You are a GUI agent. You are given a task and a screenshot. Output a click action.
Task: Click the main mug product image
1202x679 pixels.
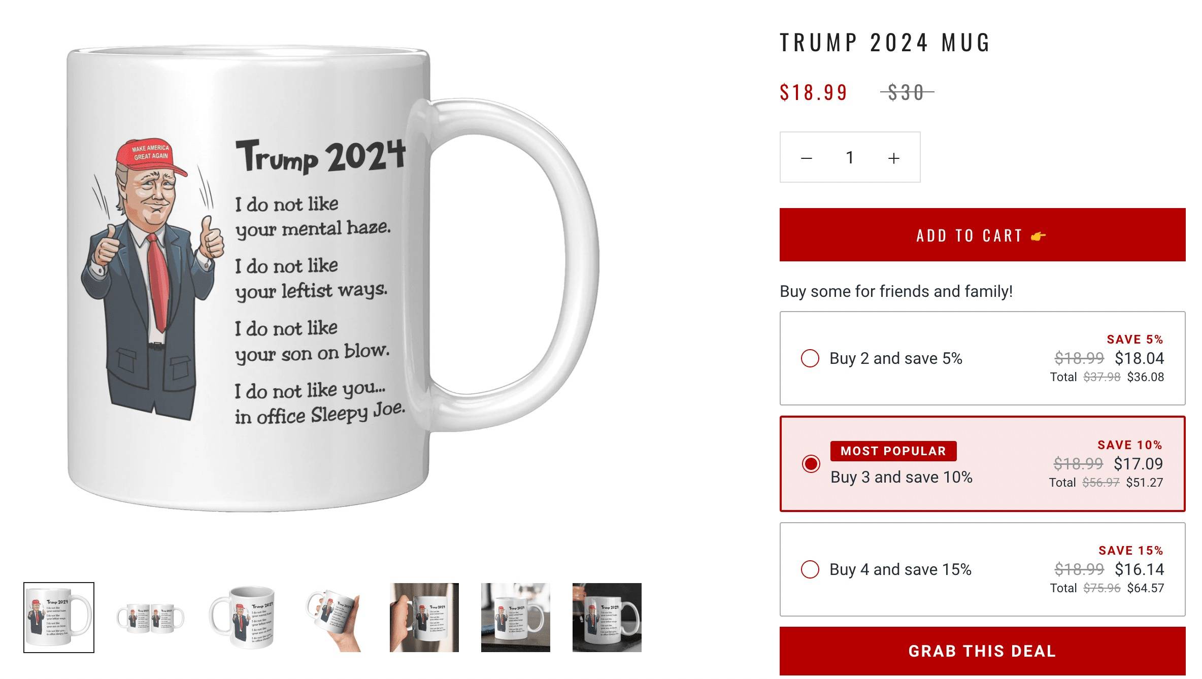(x=333, y=278)
